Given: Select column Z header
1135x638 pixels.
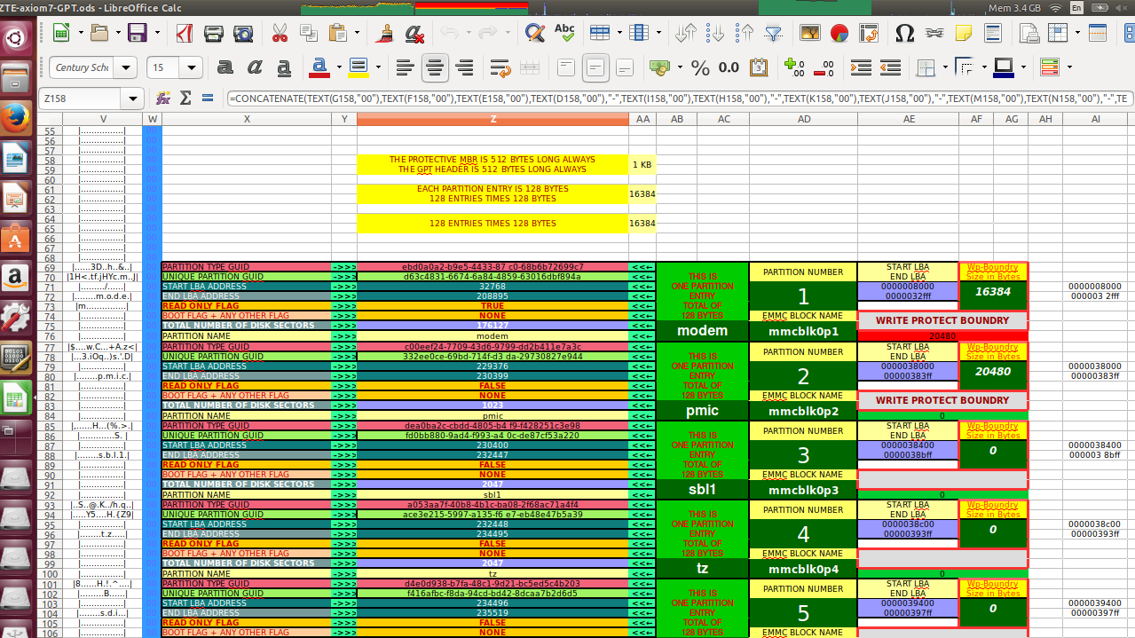Looking at the screenshot, I should tap(493, 119).
